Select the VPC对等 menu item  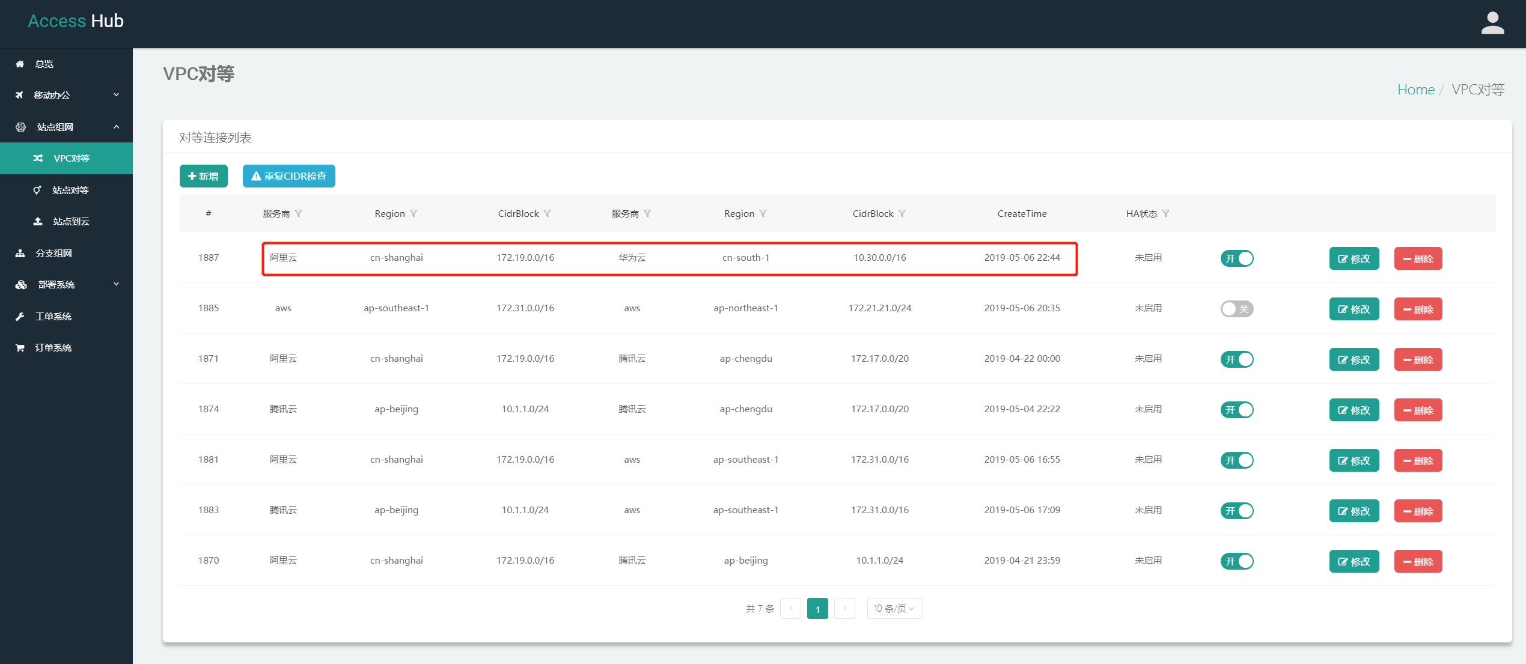coord(66,158)
